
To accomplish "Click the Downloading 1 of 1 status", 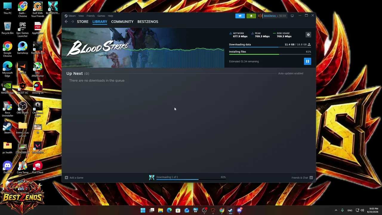I will [167, 177].
